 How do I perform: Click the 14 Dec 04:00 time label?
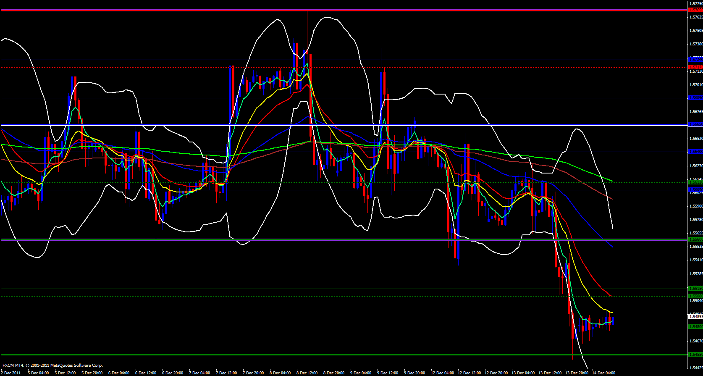[603, 373]
